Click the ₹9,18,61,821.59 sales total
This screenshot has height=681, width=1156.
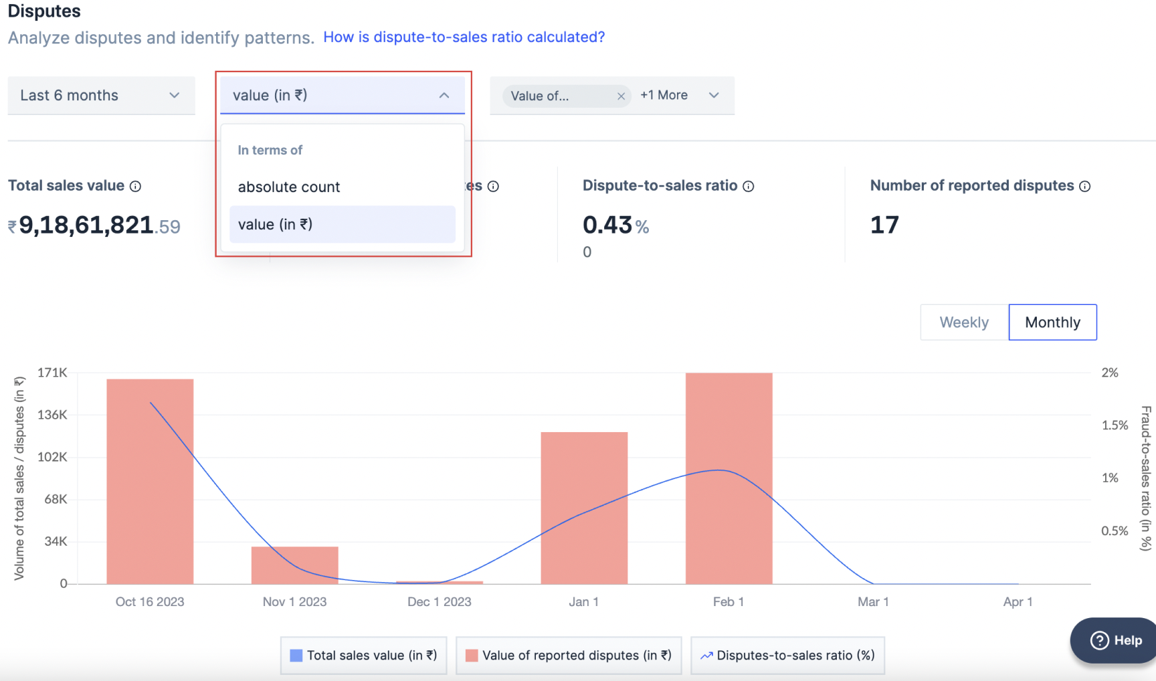click(x=94, y=226)
